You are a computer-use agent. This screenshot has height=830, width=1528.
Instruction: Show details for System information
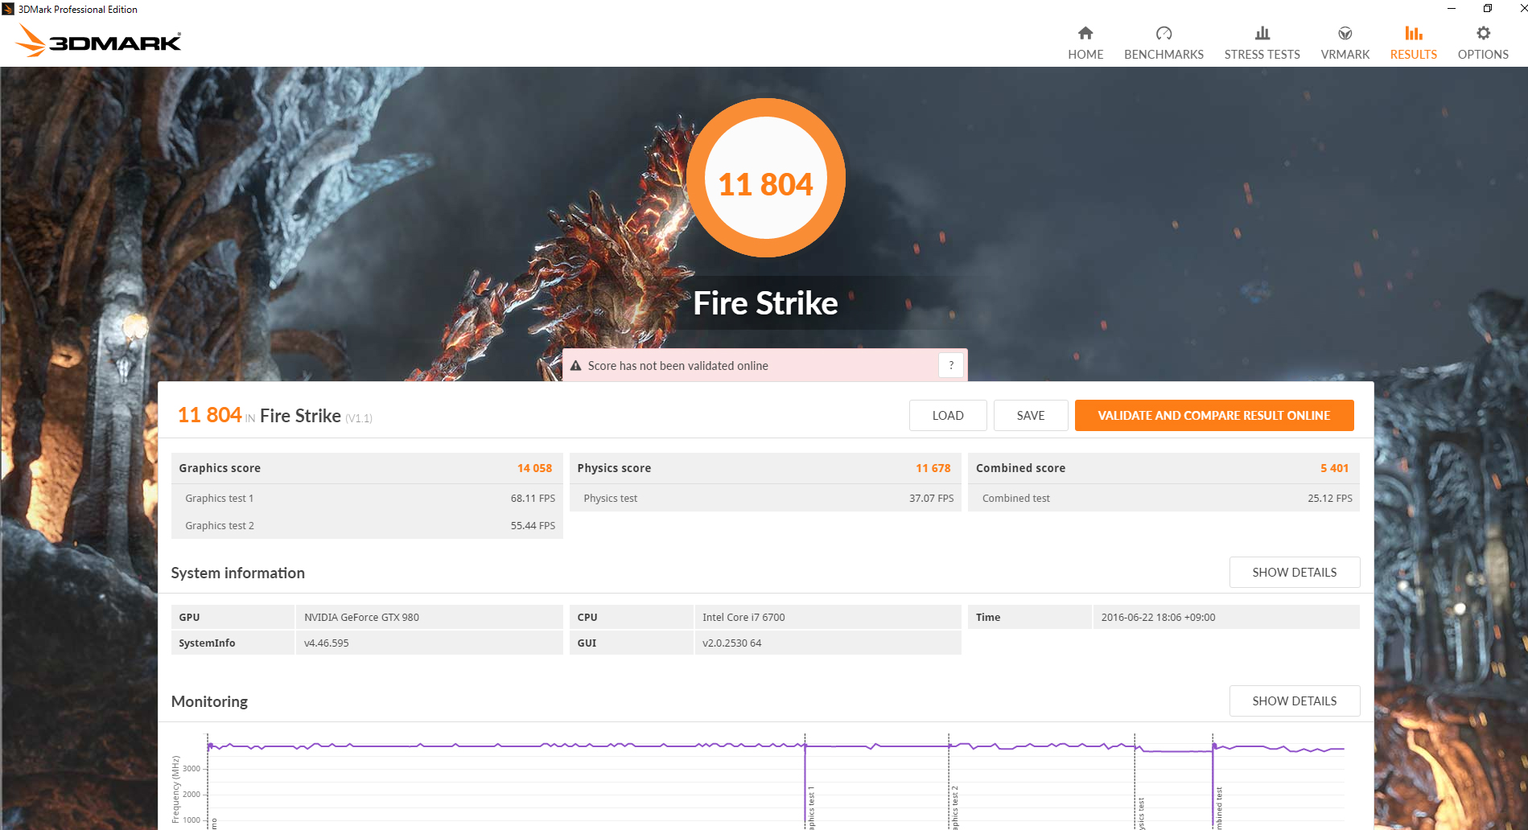tap(1295, 573)
